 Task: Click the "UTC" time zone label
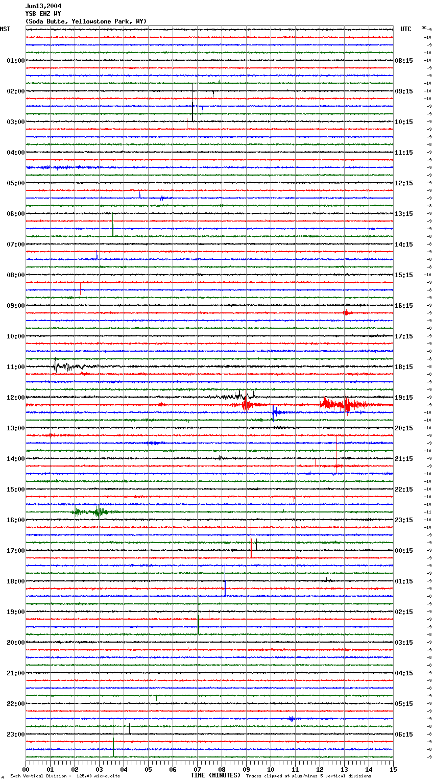point(406,29)
